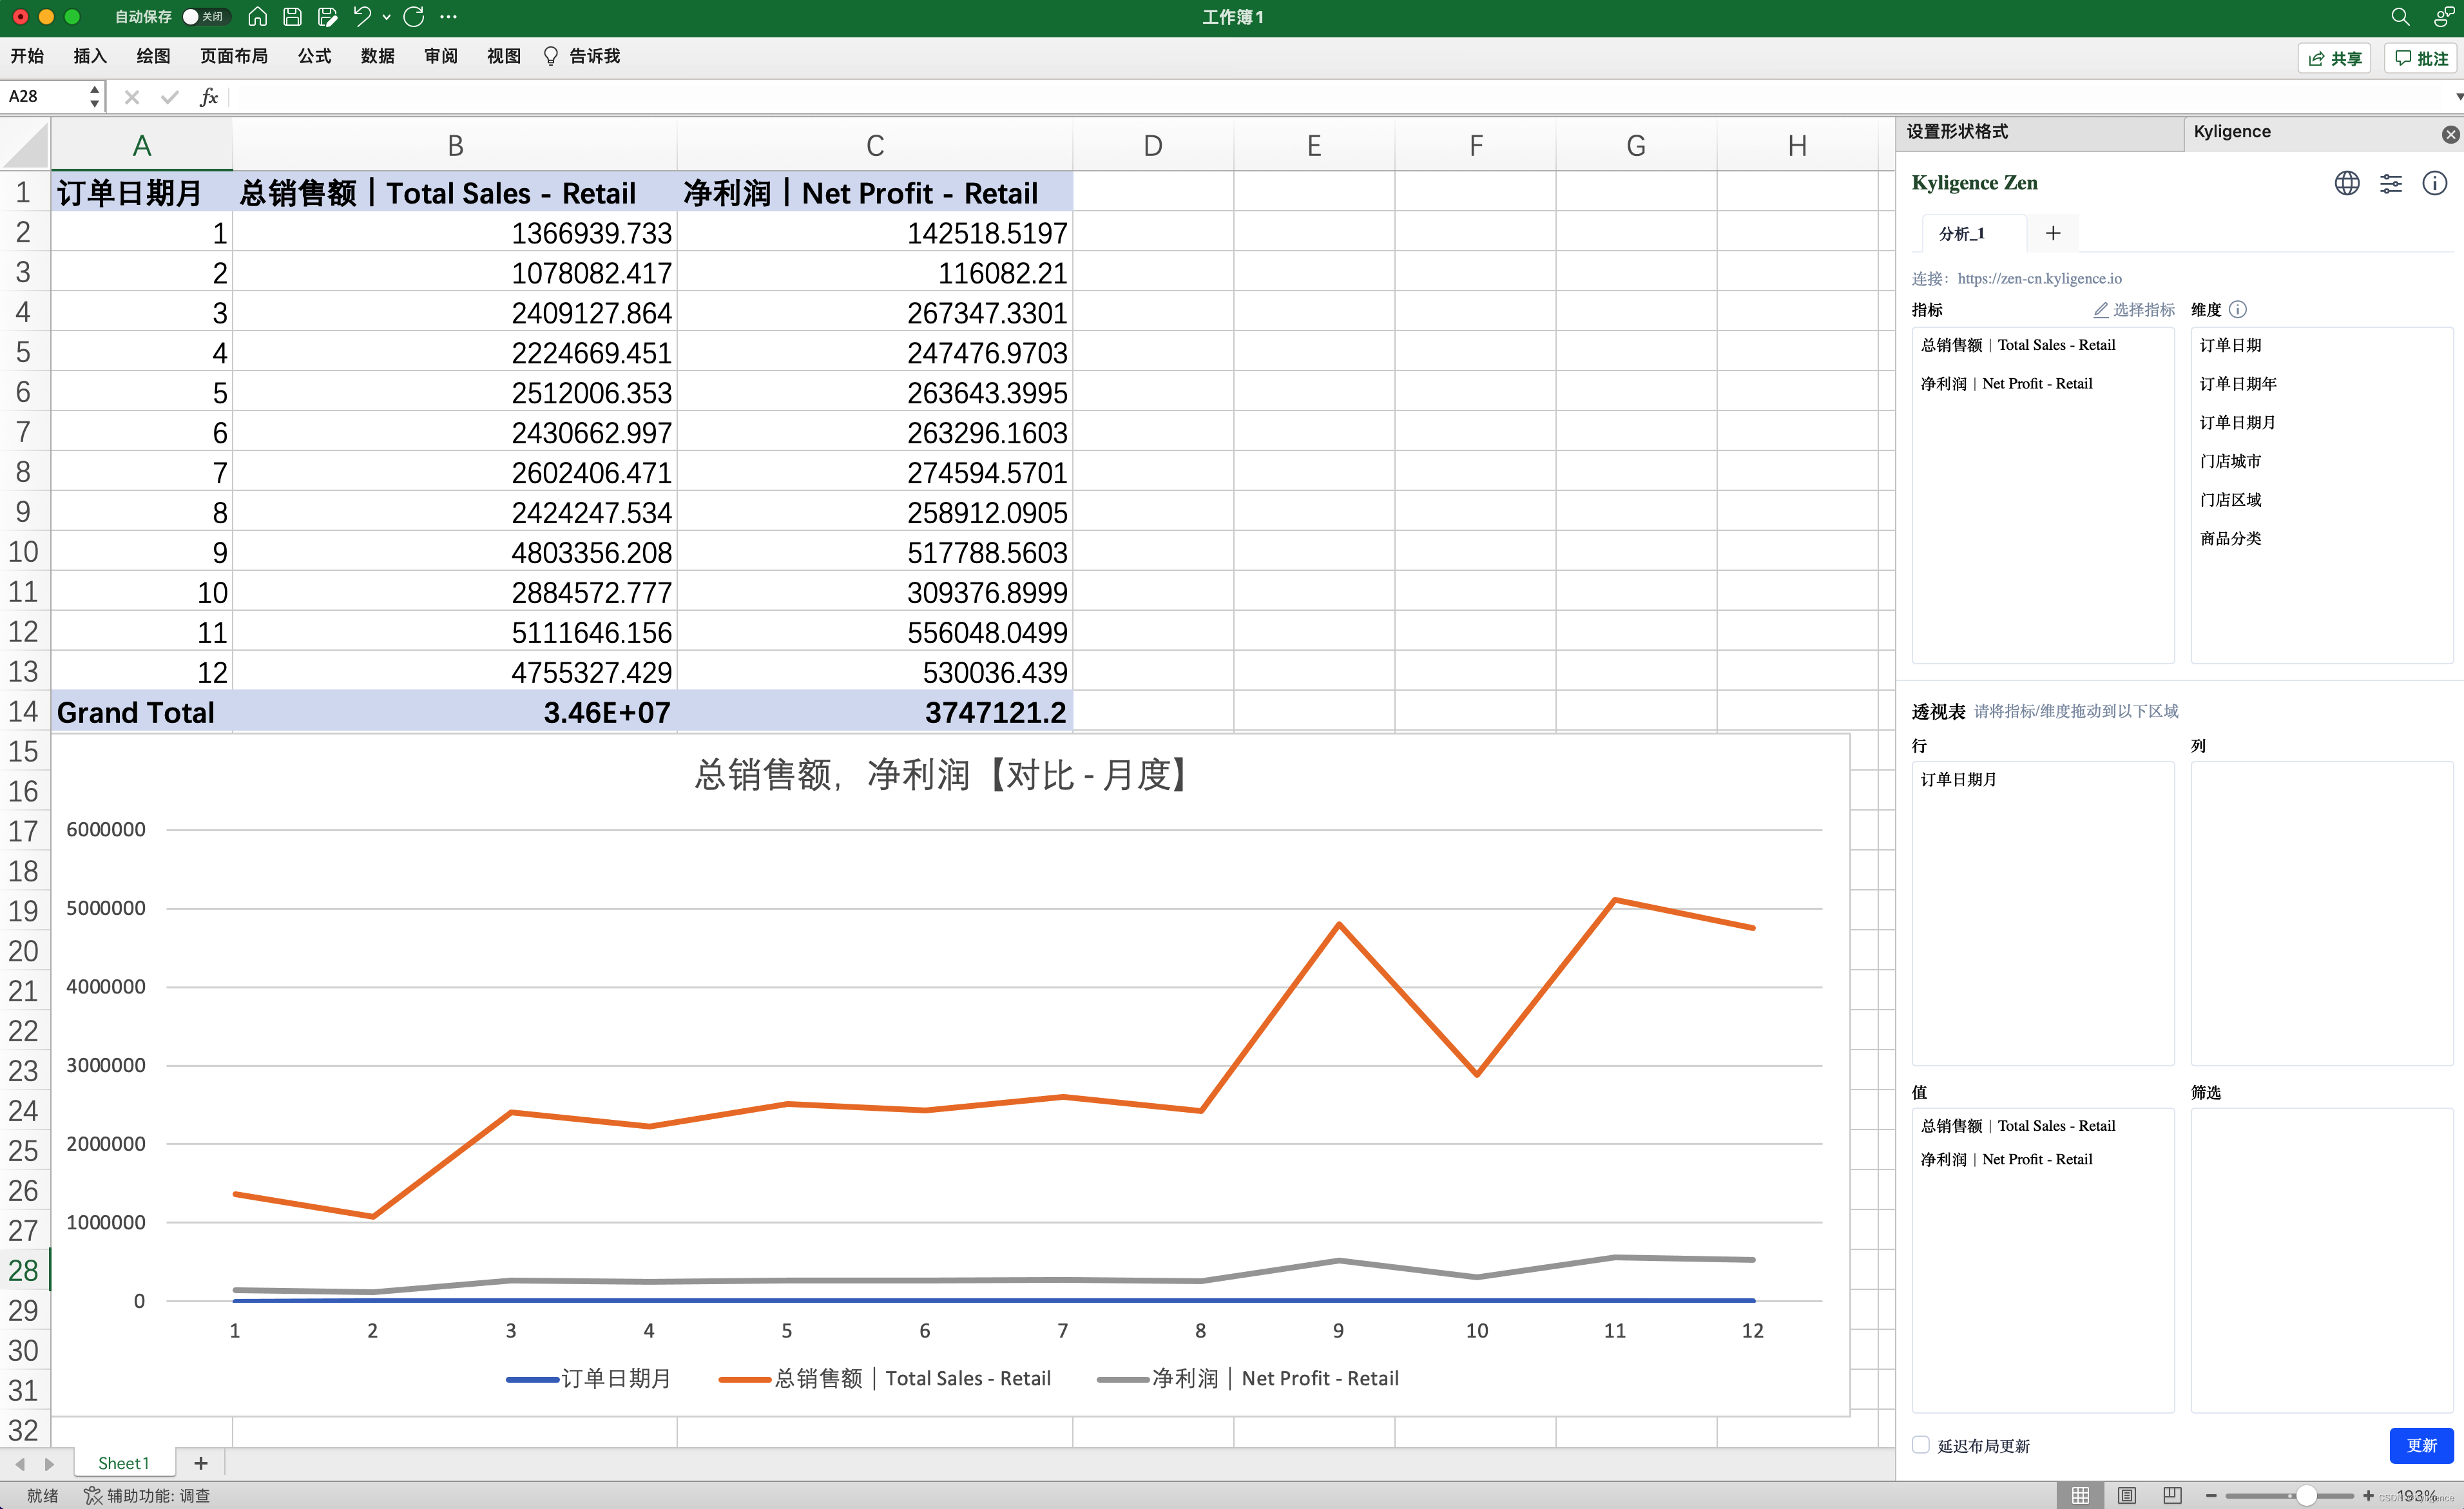Click the Kyligence Zen info icon
Image resolution: width=2464 pixels, height=1509 pixels.
point(2434,183)
